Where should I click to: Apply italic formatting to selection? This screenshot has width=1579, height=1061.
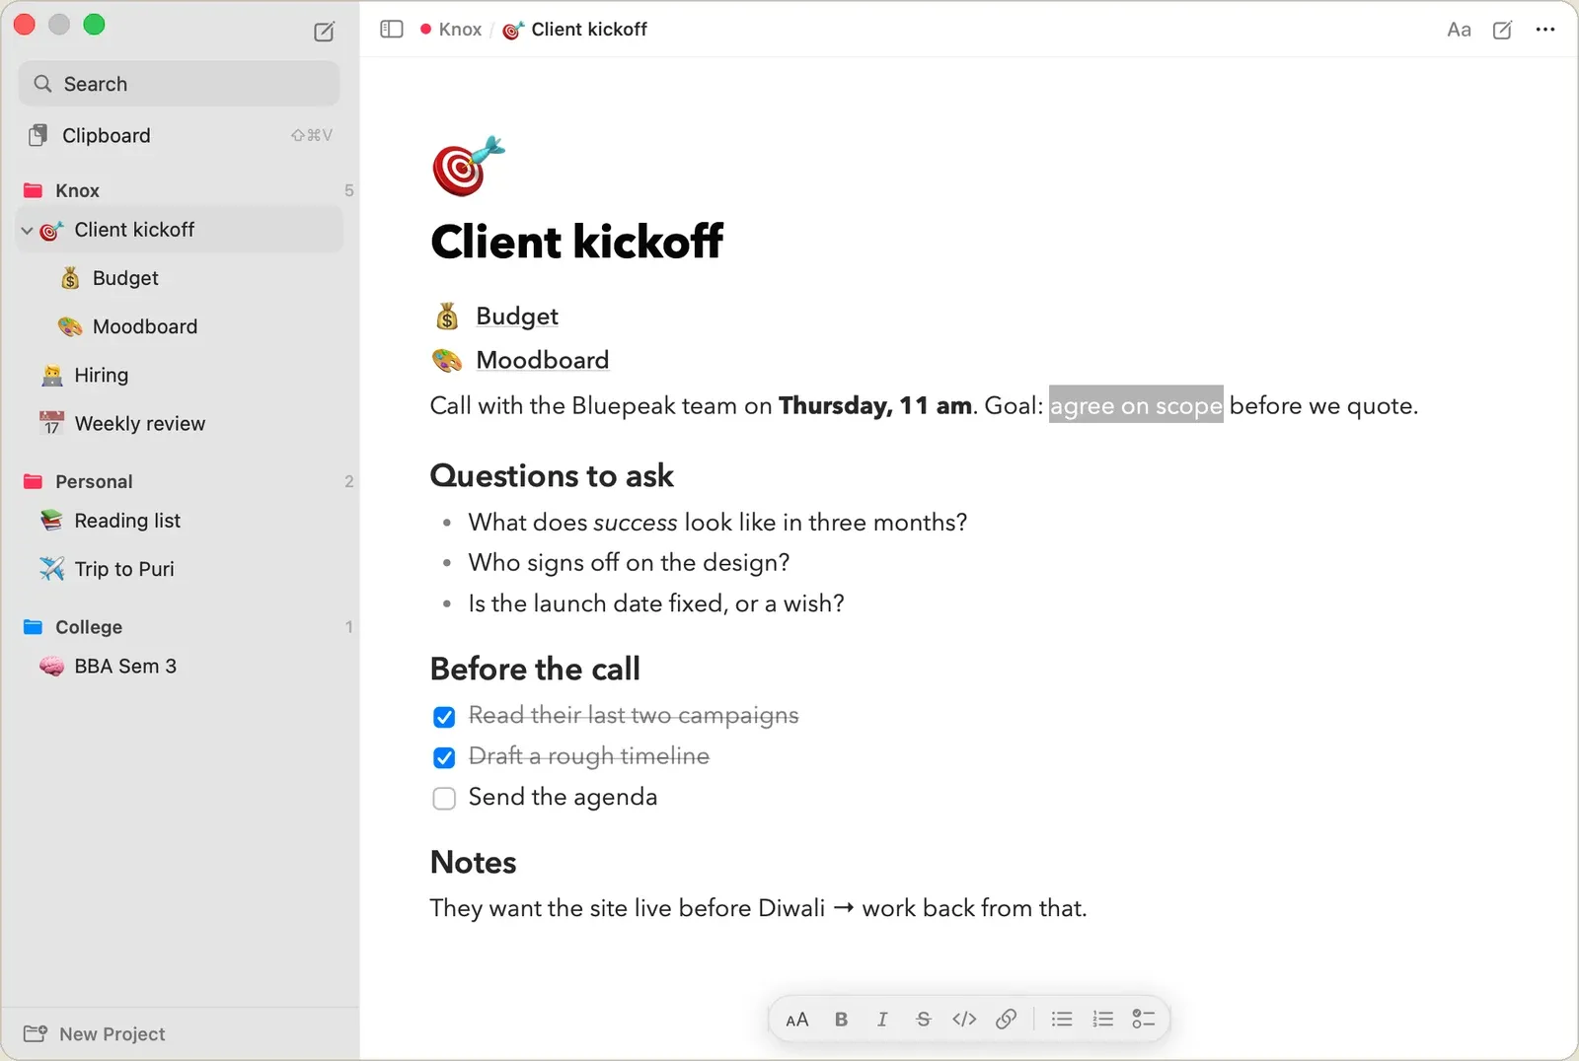tap(882, 1020)
